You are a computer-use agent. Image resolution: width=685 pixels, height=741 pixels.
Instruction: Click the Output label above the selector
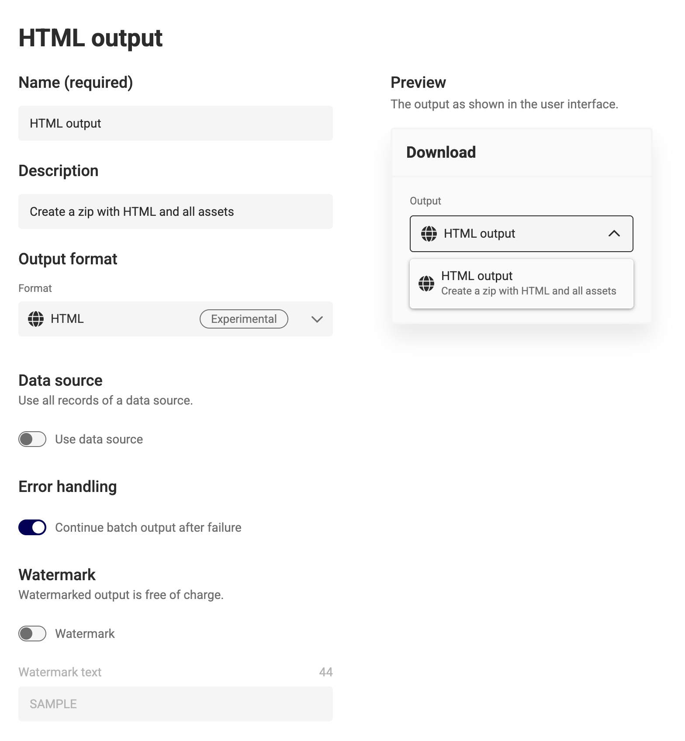click(x=425, y=201)
